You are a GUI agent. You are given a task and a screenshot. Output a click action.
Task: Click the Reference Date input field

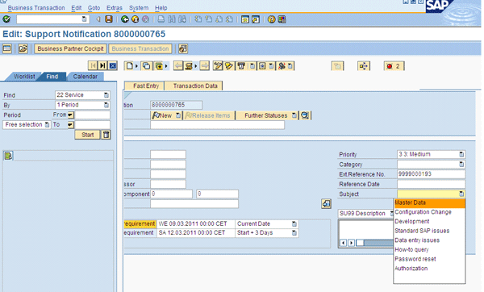pyautogui.click(x=431, y=184)
